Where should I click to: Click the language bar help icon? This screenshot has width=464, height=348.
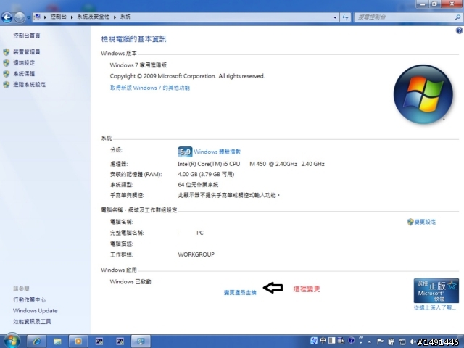pos(351,341)
